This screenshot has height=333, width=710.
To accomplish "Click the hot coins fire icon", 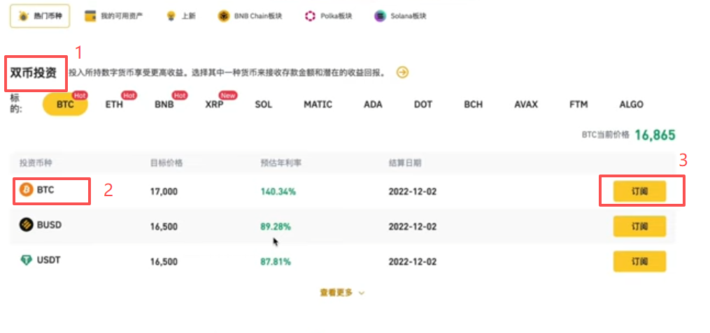I will pos(22,16).
